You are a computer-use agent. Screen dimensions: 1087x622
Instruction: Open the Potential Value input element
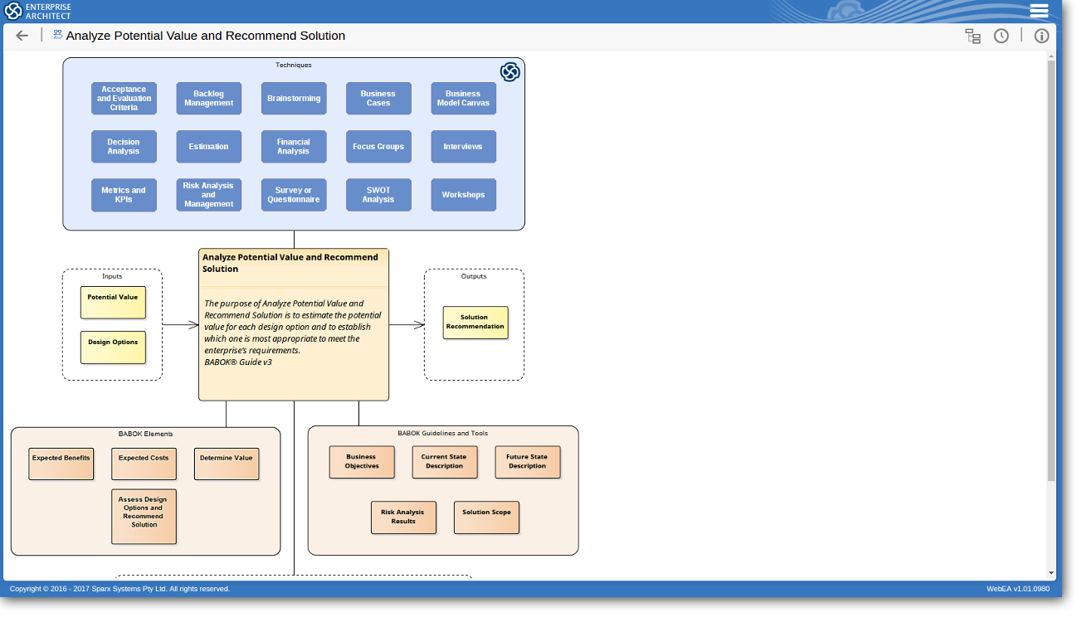113,303
